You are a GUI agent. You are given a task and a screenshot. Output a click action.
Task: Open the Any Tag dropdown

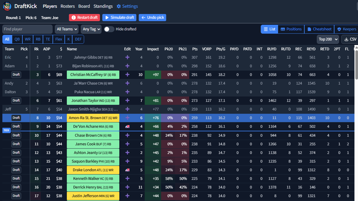[91, 29]
